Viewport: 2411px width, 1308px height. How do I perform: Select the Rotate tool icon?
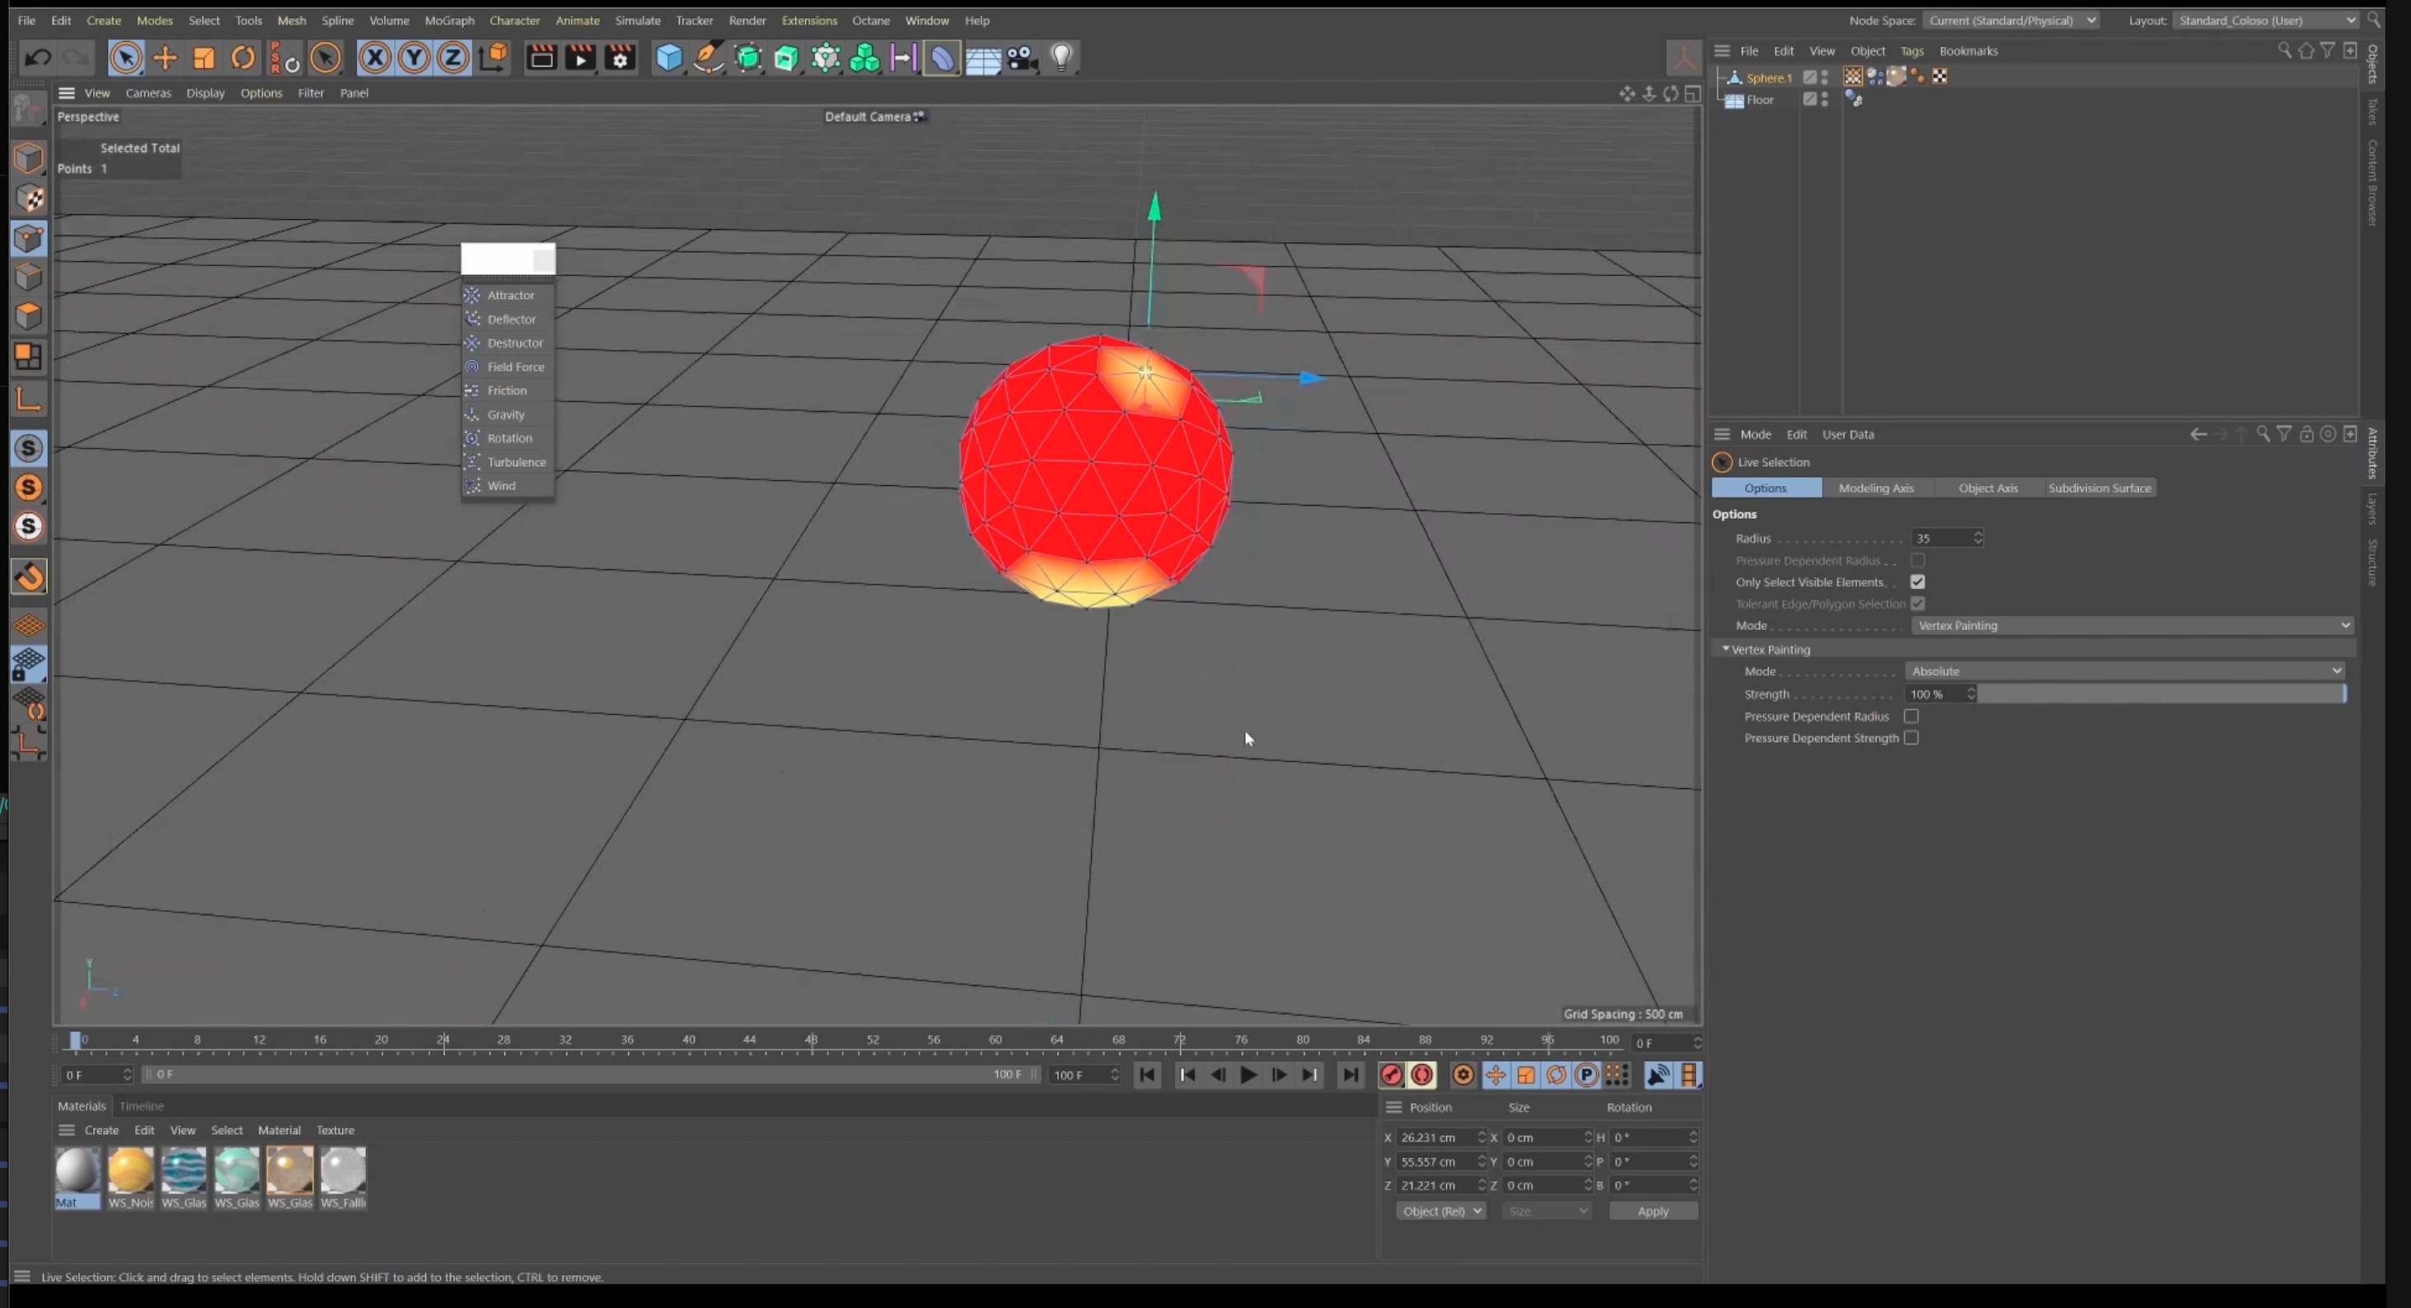[242, 58]
